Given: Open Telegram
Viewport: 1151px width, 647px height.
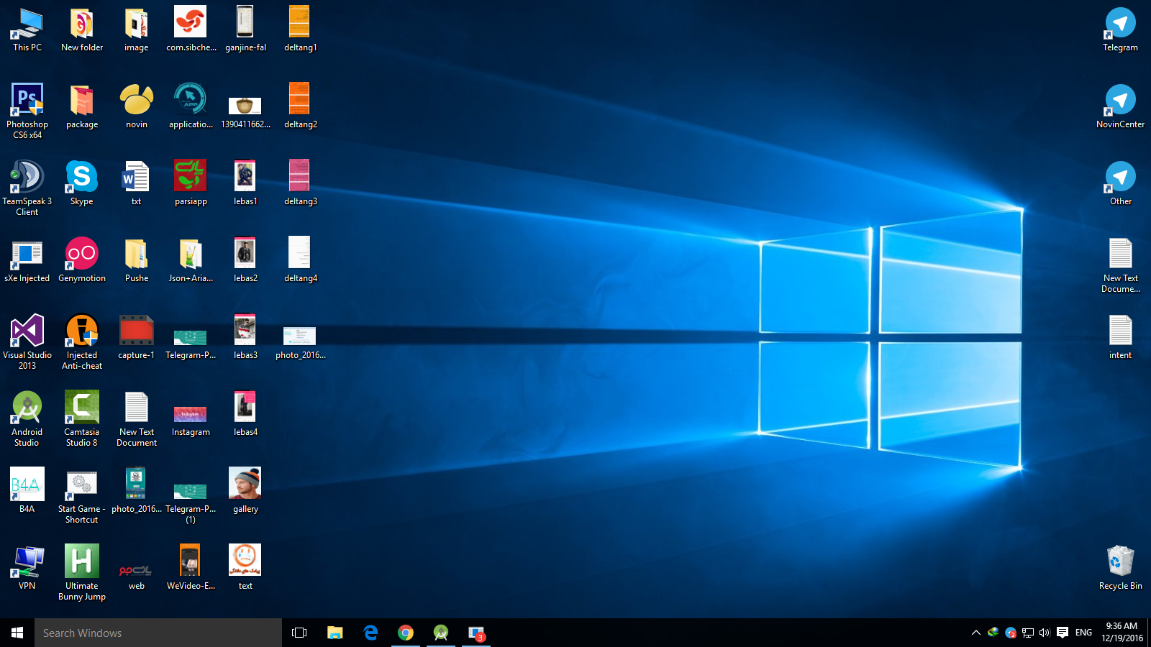Looking at the screenshot, I should (x=1120, y=24).
